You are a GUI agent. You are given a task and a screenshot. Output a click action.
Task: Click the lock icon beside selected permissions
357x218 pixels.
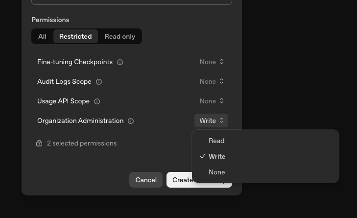coord(39,143)
